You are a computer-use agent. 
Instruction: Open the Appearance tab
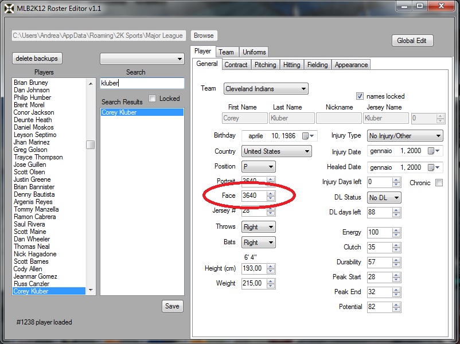[x=351, y=65]
